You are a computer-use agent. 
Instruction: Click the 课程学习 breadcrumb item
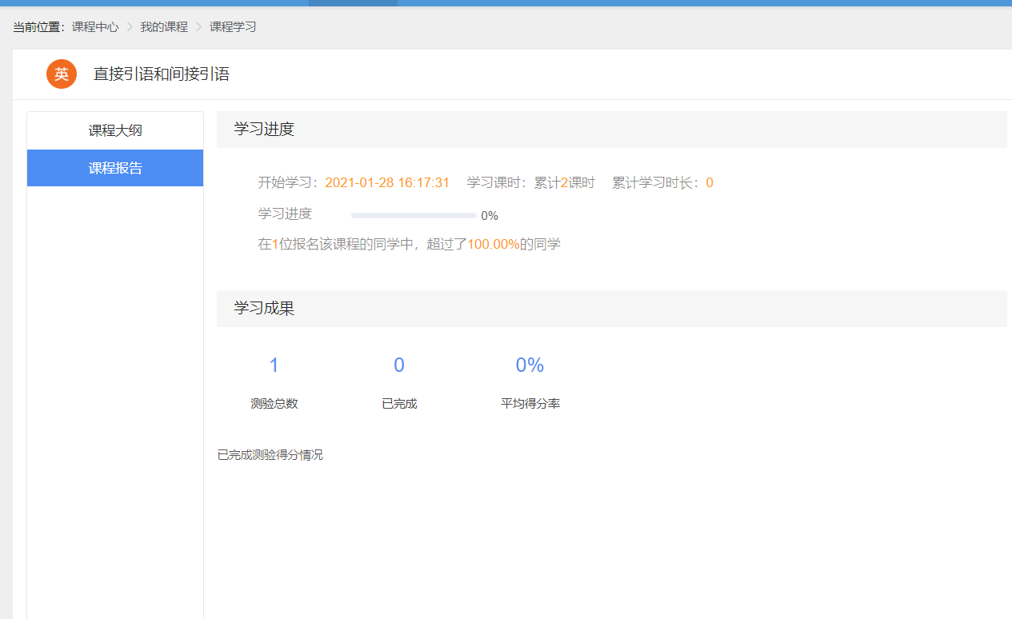pos(233,27)
